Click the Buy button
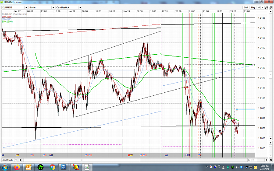274x171 pixels. pos(253,7)
